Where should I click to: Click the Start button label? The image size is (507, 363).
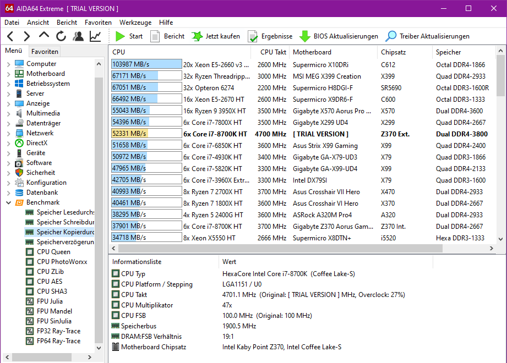pyautogui.click(x=136, y=36)
